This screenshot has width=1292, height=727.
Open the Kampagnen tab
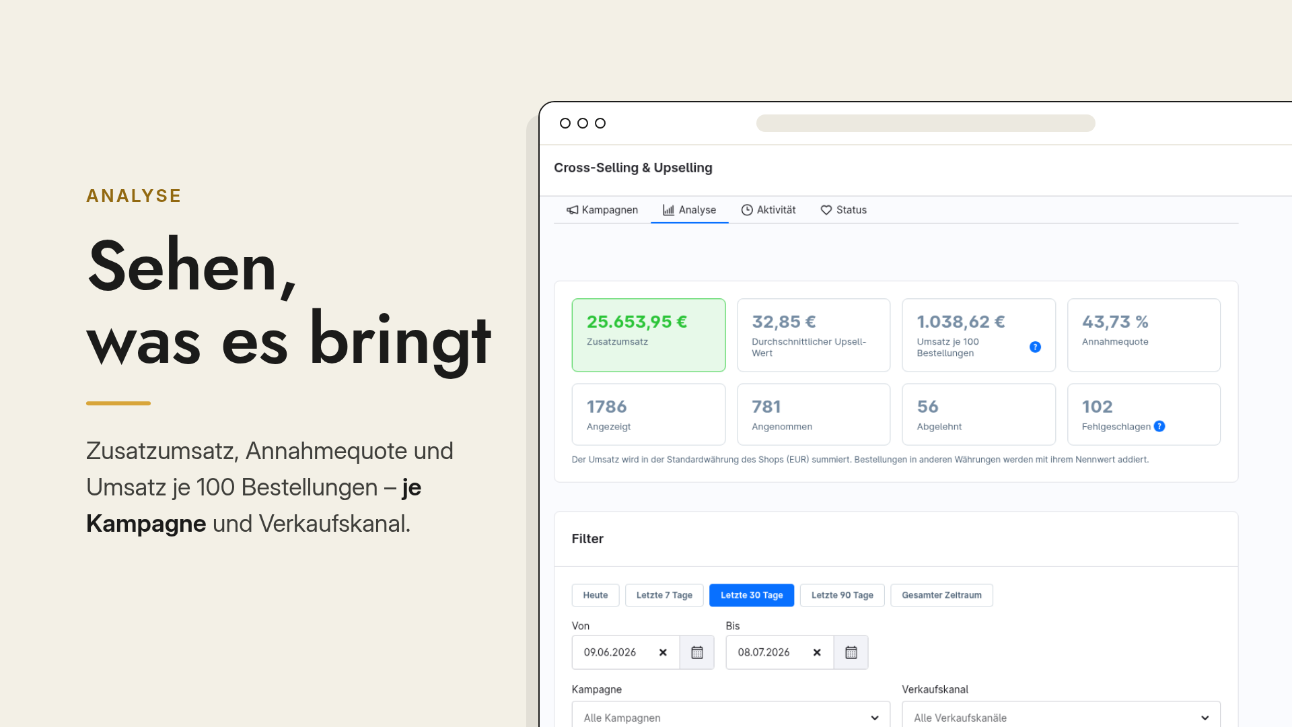pos(602,210)
